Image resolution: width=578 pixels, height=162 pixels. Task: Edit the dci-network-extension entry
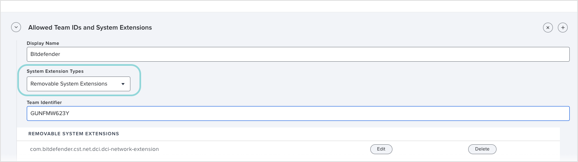click(381, 149)
